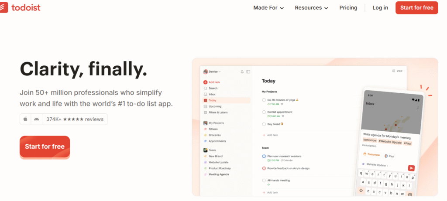The width and height of the screenshot is (447, 201).
Task: Click the Today calendar icon in the sidebar
Action: [205, 100]
